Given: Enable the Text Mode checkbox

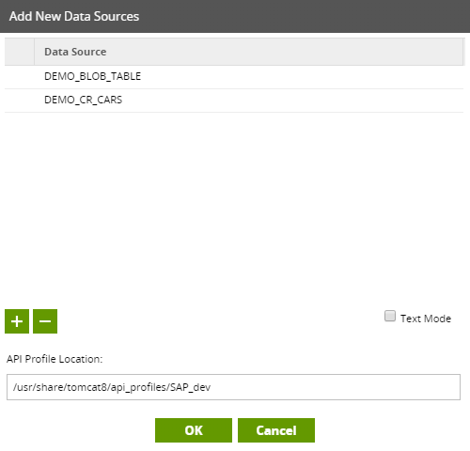Looking at the screenshot, I should click(390, 316).
